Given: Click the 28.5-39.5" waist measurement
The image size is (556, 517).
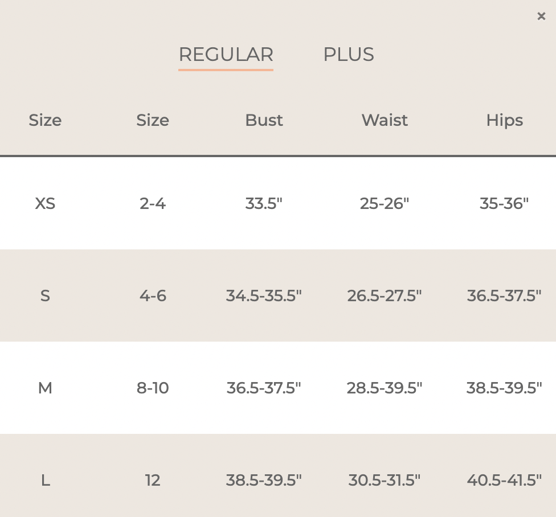Looking at the screenshot, I should tap(385, 388).
